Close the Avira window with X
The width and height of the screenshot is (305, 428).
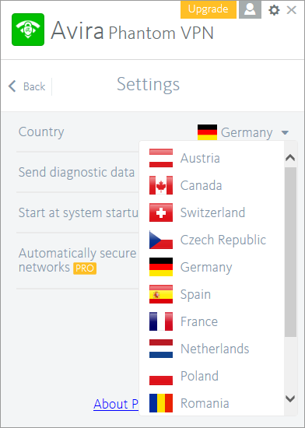pos(292,10)
